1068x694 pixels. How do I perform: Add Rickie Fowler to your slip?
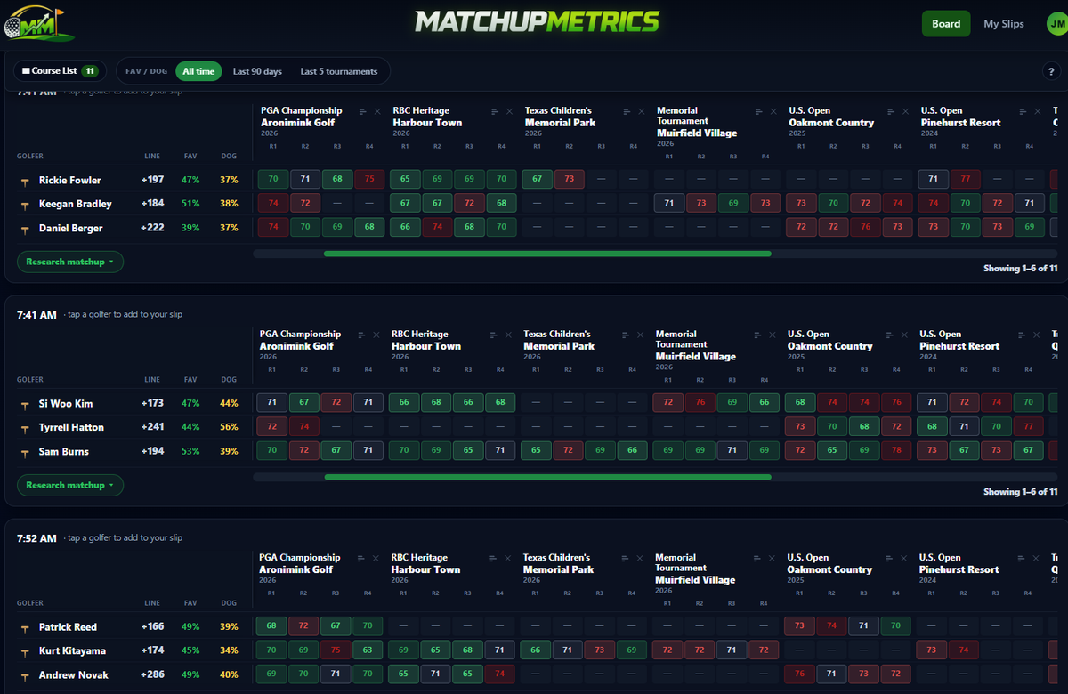tap(70, 181)
